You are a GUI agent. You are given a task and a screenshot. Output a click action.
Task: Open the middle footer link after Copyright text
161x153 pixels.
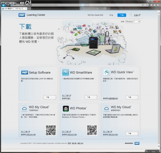(74, 143)
